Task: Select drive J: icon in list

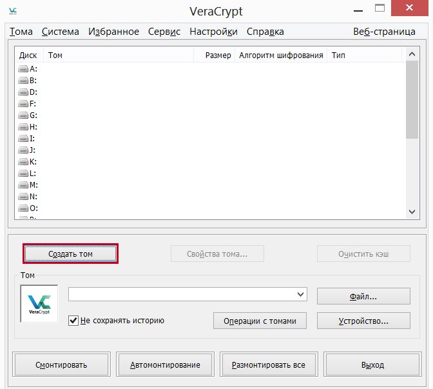Action: pyautogui.click(x=23, y=150)
